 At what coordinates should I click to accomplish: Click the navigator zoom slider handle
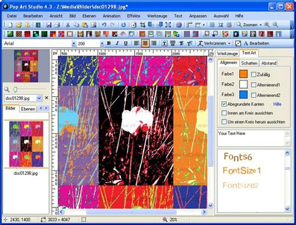click(x=15, y=89)
